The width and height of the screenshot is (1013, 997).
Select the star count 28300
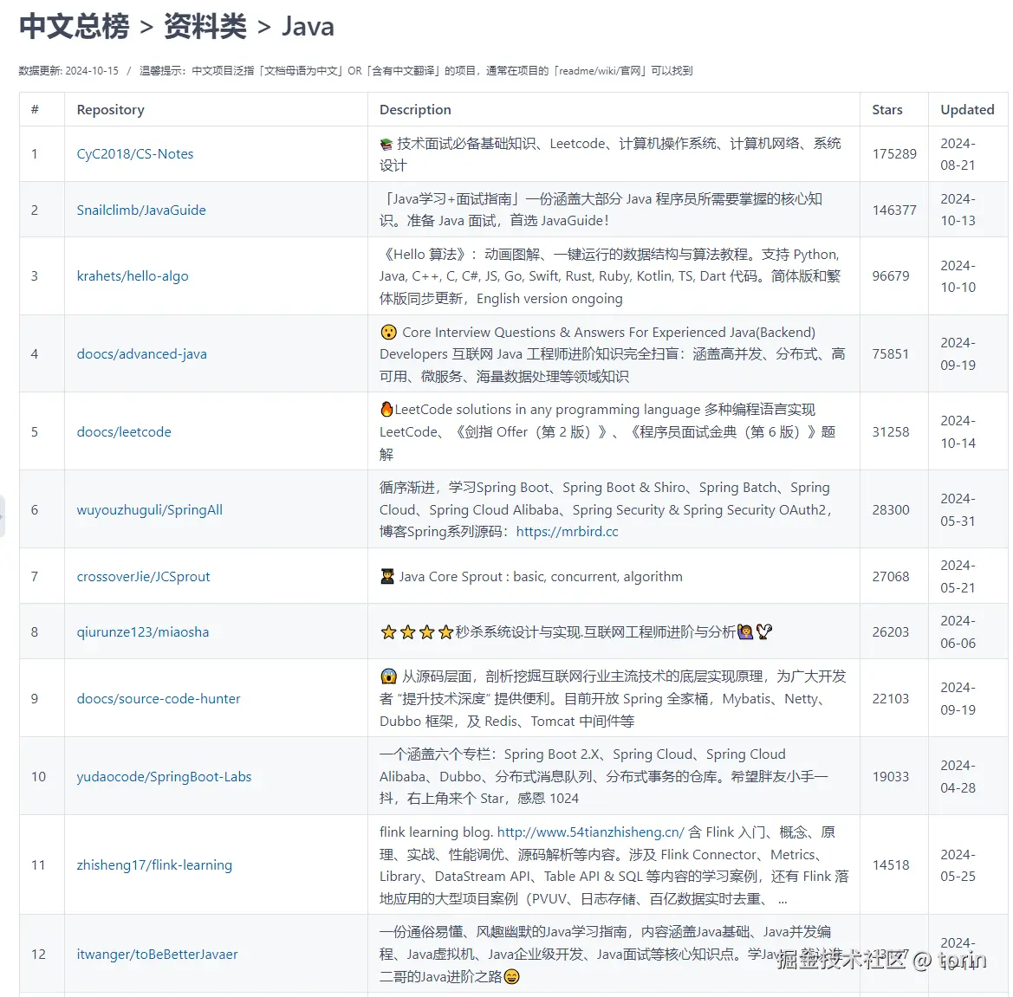[890, 509]
